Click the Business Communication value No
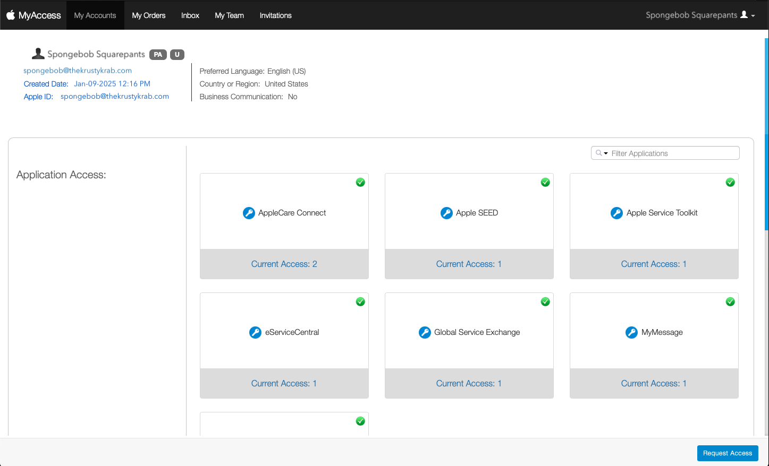This screenshot has height=466, width=769. tap(292, 97)
